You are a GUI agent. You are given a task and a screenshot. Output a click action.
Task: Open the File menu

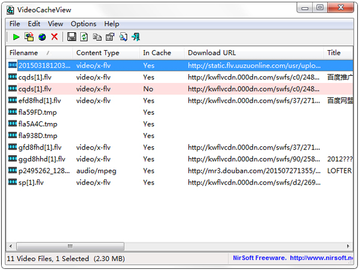14,24
